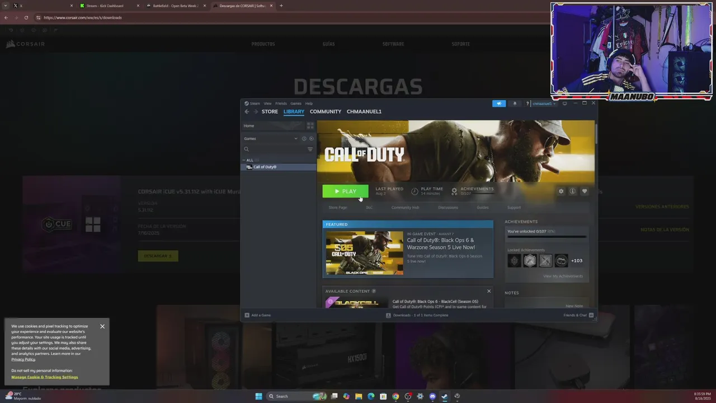Viewport: 716px width, 403px height.
Task: Open game info icon beside gear
Action: coord(573,191)
